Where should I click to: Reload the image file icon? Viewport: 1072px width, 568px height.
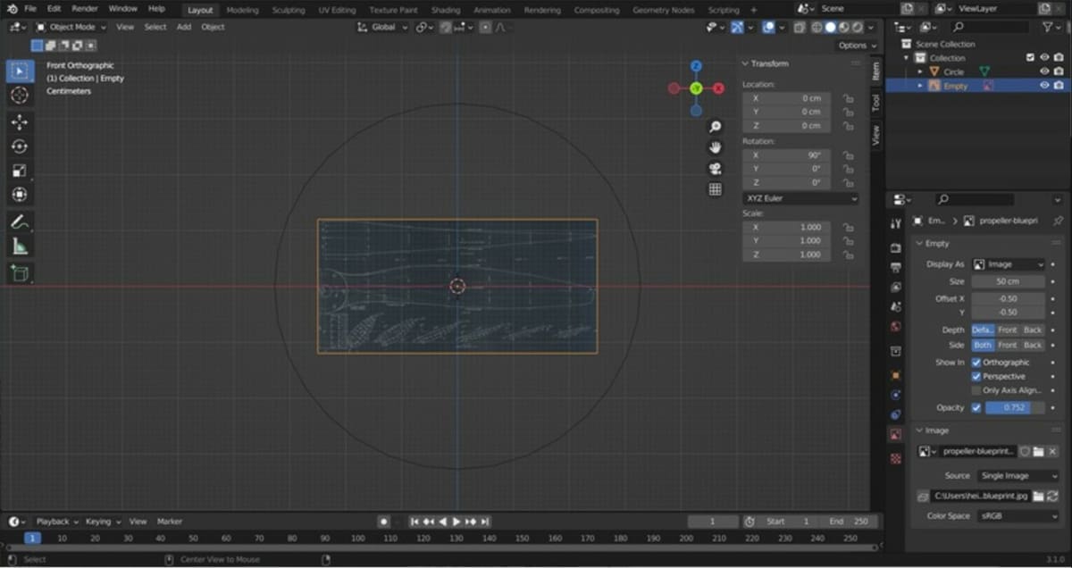tap(1053, 496)
